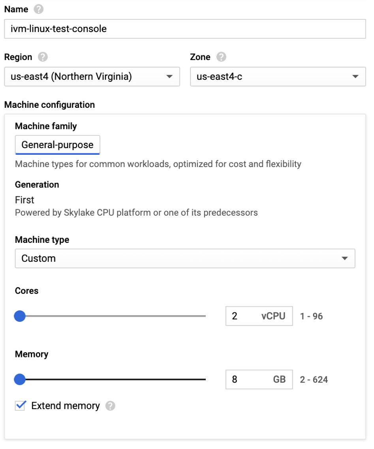
Task: Open the Region dropdown
Action: [92, 77]
